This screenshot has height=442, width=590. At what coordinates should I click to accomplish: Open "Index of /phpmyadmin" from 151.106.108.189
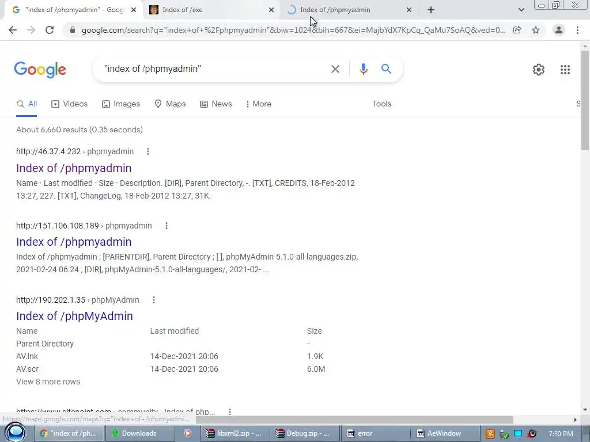point(74,242)
